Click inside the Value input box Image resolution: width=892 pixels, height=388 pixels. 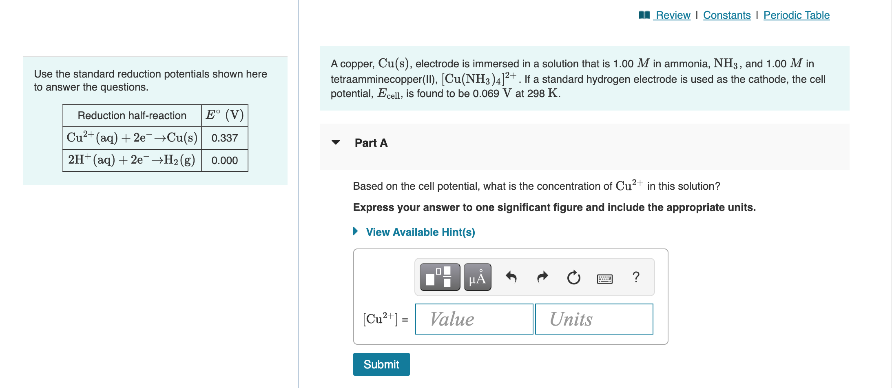point(474,319)
